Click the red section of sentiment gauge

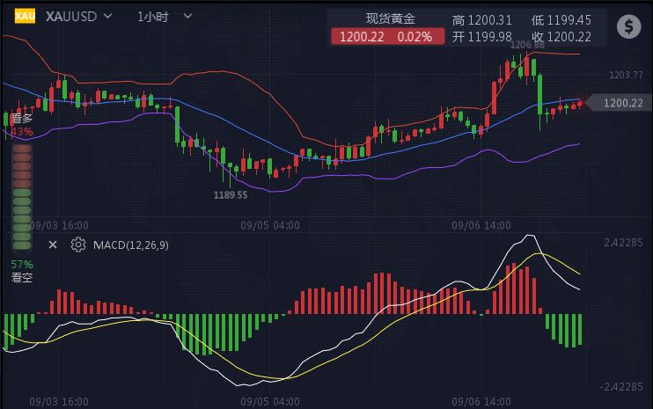22,164
